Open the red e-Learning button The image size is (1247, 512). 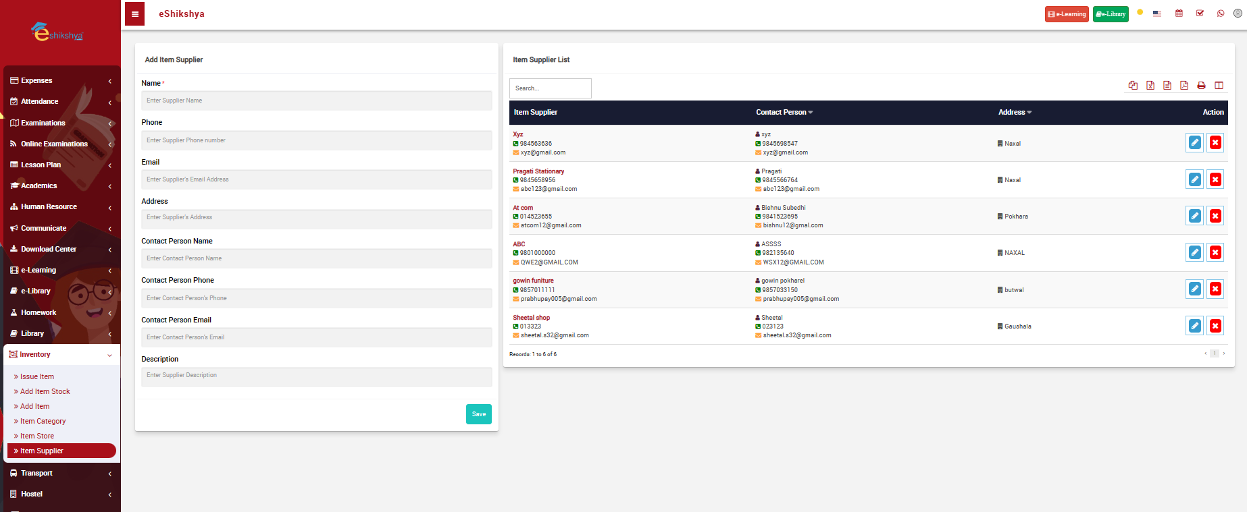tap(1066, 14)
